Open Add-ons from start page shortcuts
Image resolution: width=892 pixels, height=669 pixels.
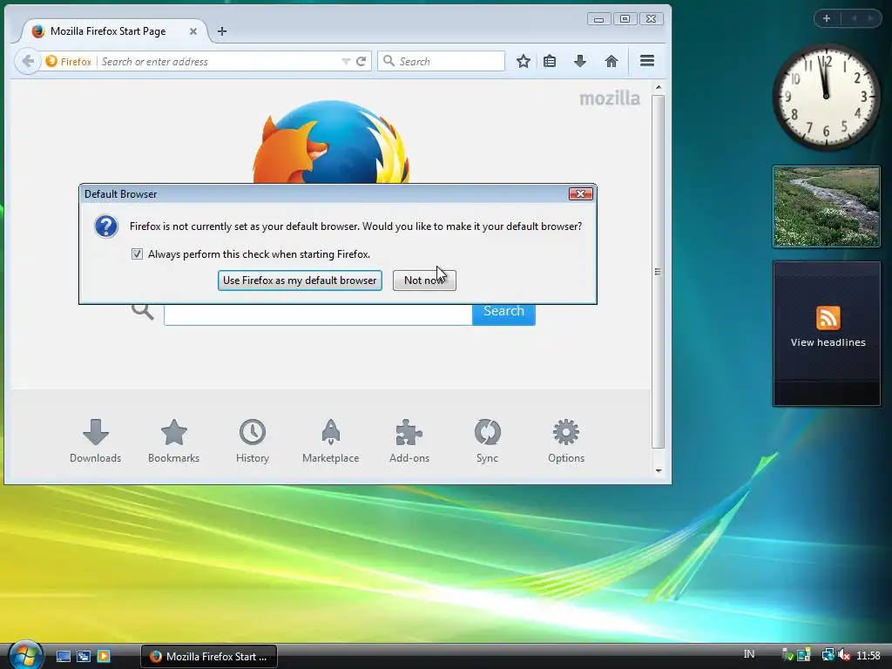(409, 441)
